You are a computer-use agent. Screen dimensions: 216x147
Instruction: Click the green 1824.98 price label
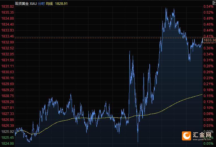coord(8,143)
